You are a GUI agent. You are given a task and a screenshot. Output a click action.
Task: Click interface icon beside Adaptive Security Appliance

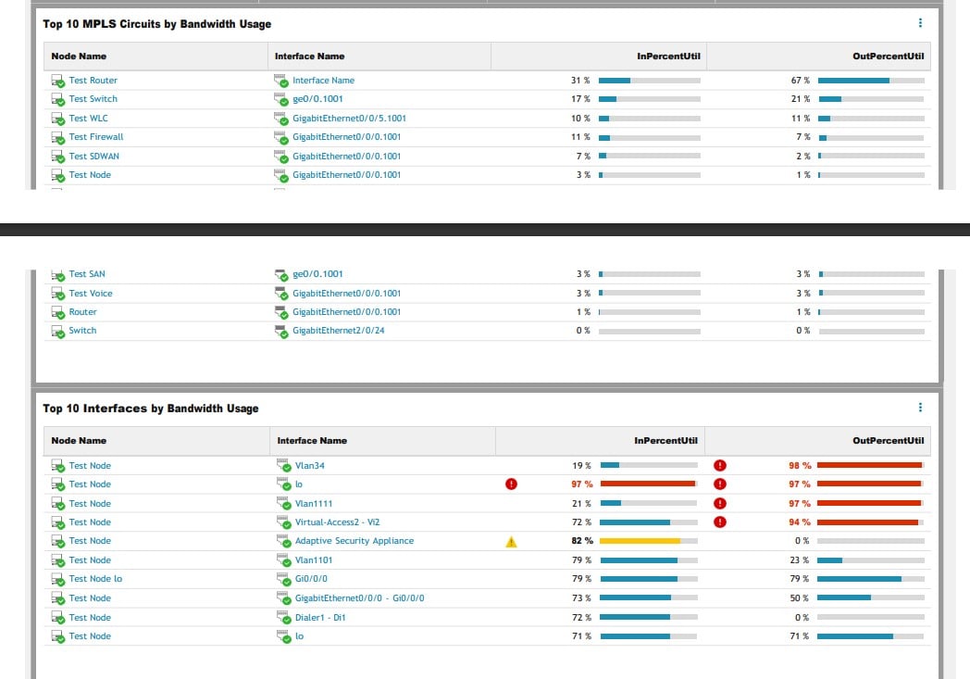tap(283, 541)
